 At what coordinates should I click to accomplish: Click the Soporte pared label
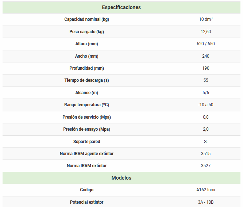click(x=86, y=141)
